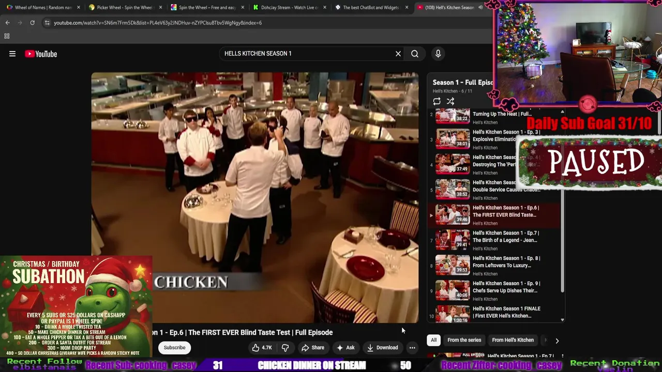Close the DohcJay Stream tab
Screen dimensions: 662x372
pyautogui.click(x=325, y=7)
